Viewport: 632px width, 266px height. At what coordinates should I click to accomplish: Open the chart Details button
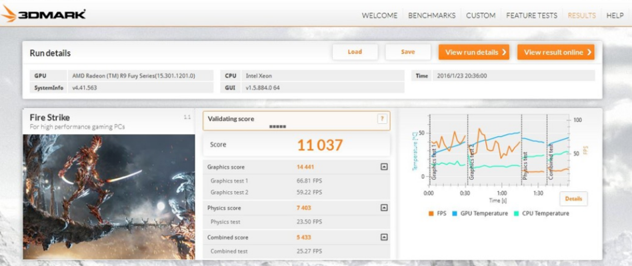click(x=573, y=199)
